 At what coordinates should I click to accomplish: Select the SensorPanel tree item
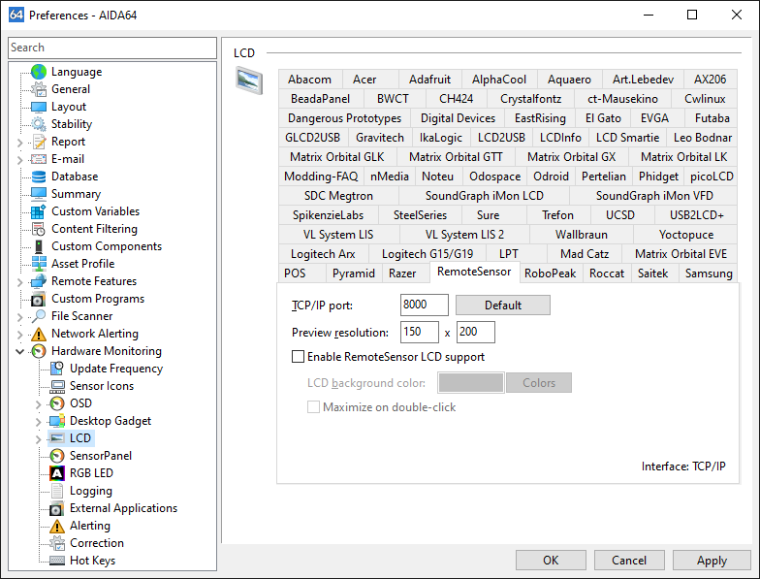tap(101, 456)
